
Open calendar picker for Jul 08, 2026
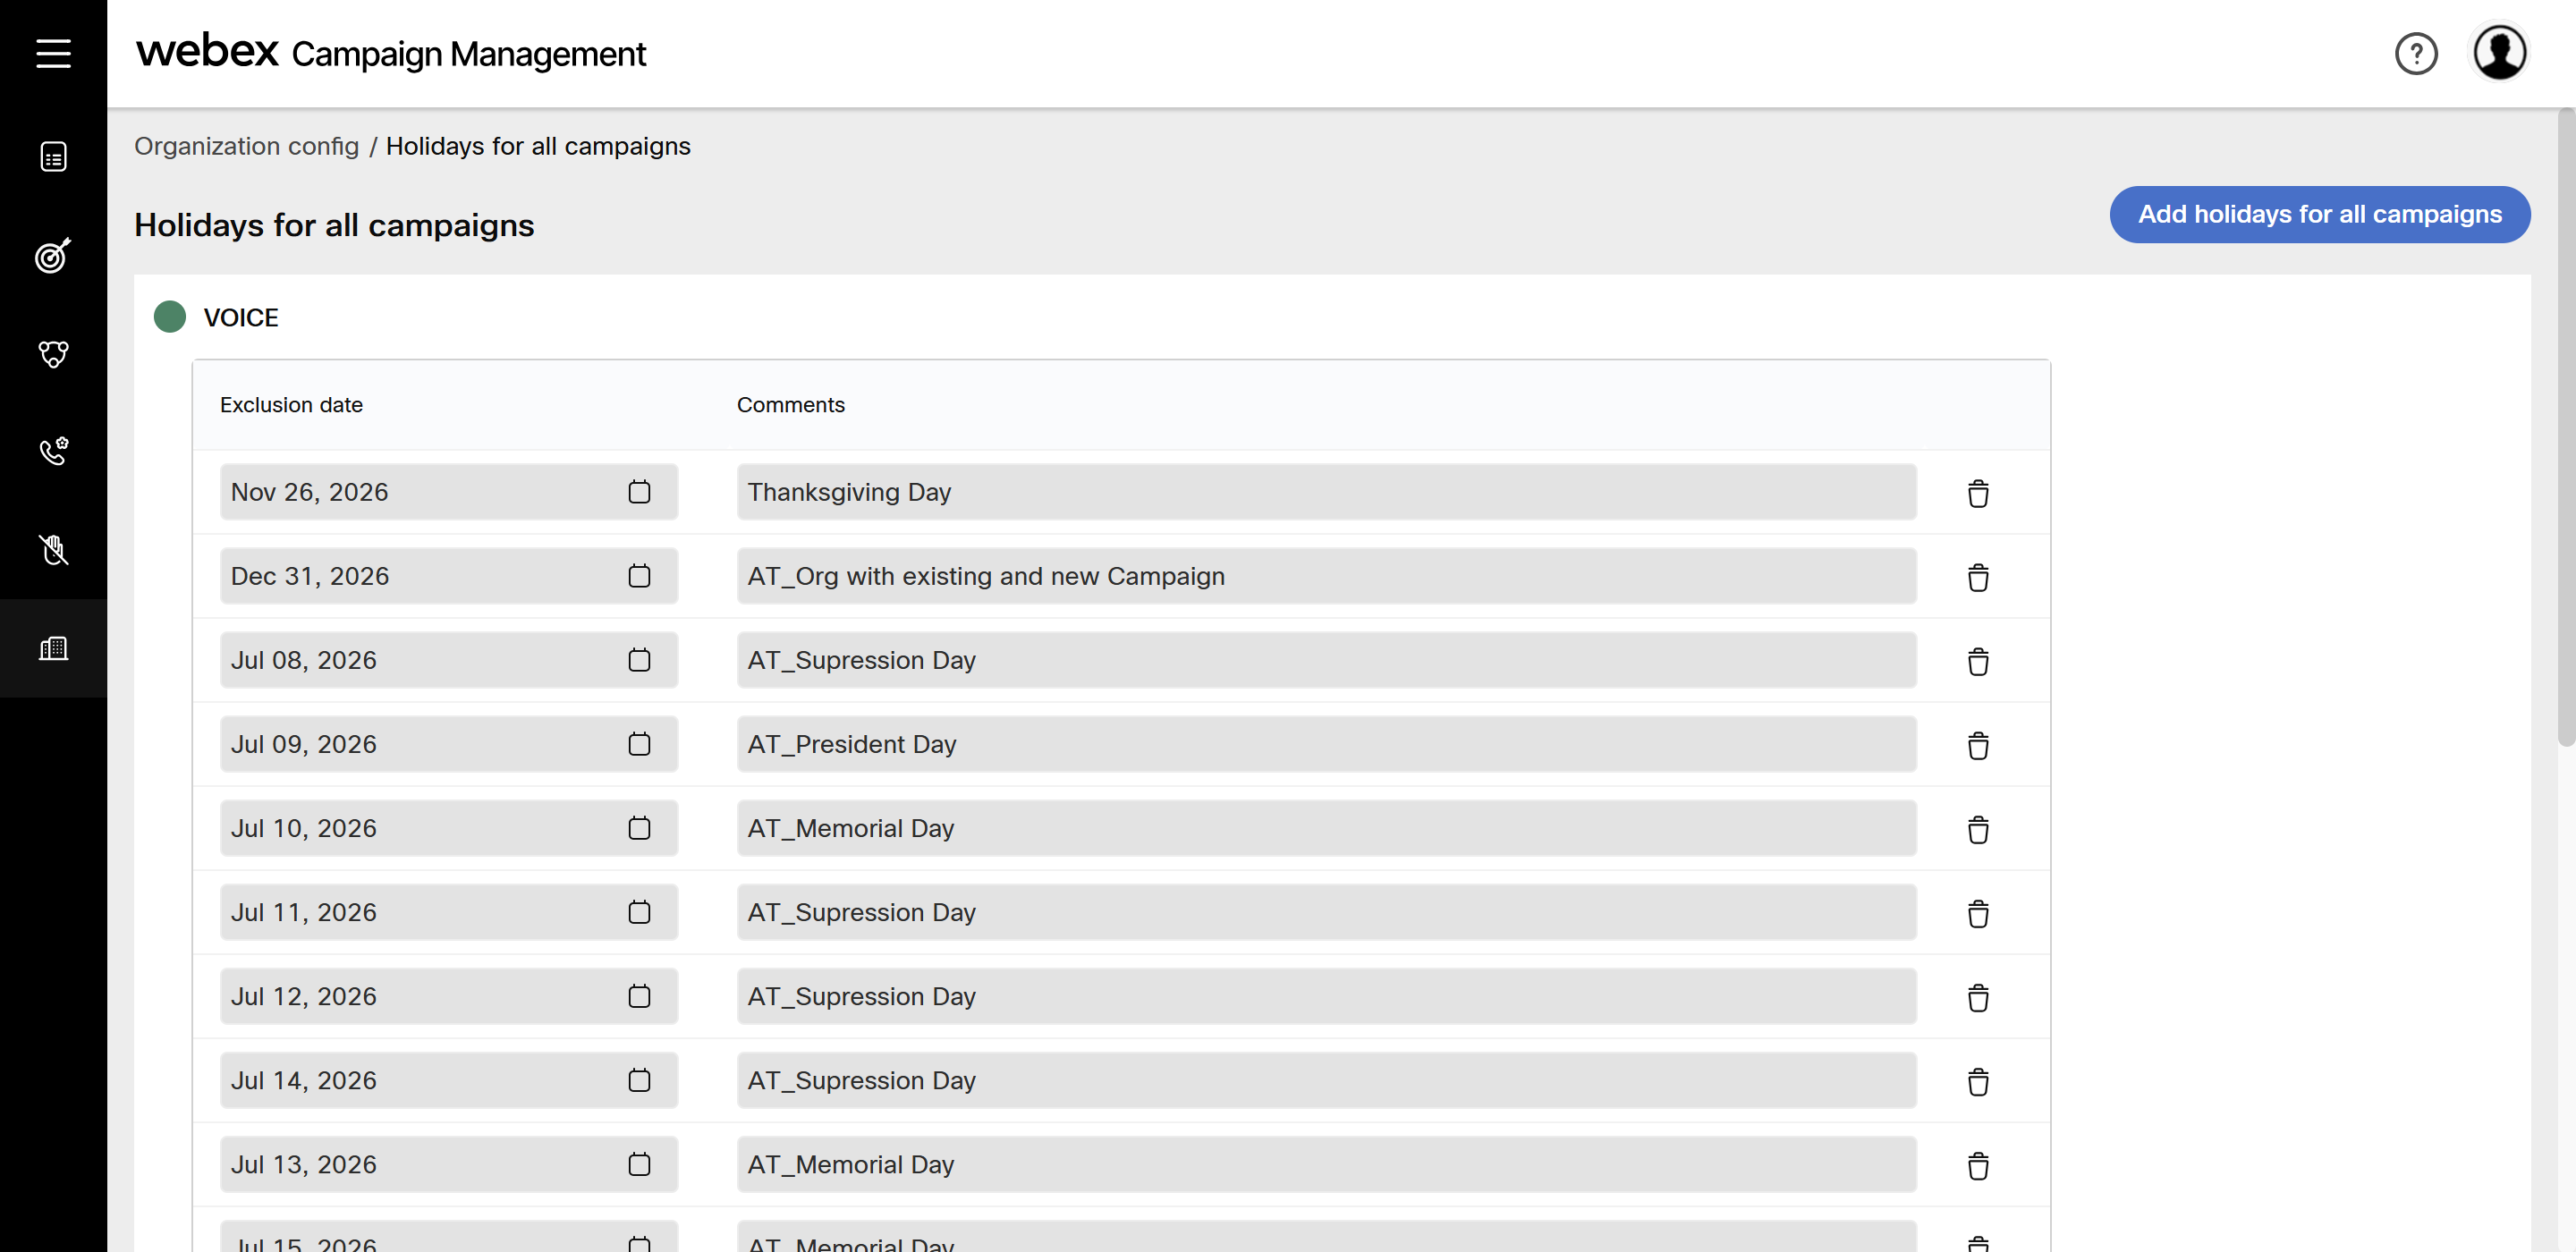(x=639, y=659)
